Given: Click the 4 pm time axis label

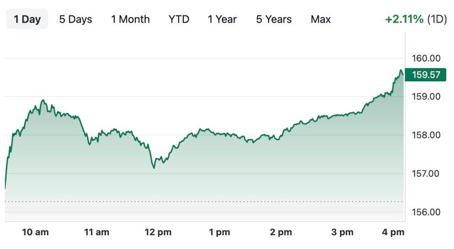Looking at the screenshot, I should click(x=393, y=233).
